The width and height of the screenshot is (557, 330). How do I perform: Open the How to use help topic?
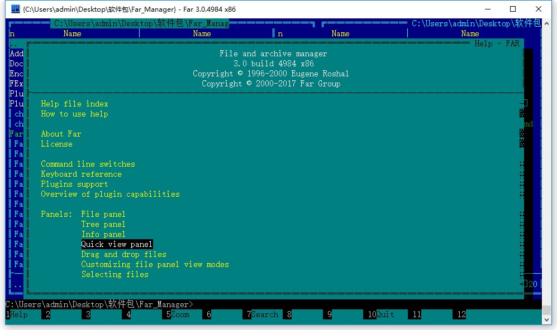pyautogui.click(x=74, y=114)
